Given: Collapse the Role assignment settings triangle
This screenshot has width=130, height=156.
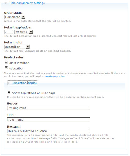Looking at the screenshot, I should point(5,3).
